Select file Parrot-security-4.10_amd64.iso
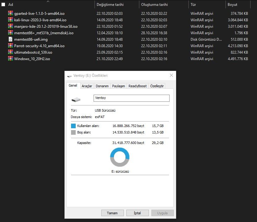This screenshot has height=222, width=257. tap(39, 46)
